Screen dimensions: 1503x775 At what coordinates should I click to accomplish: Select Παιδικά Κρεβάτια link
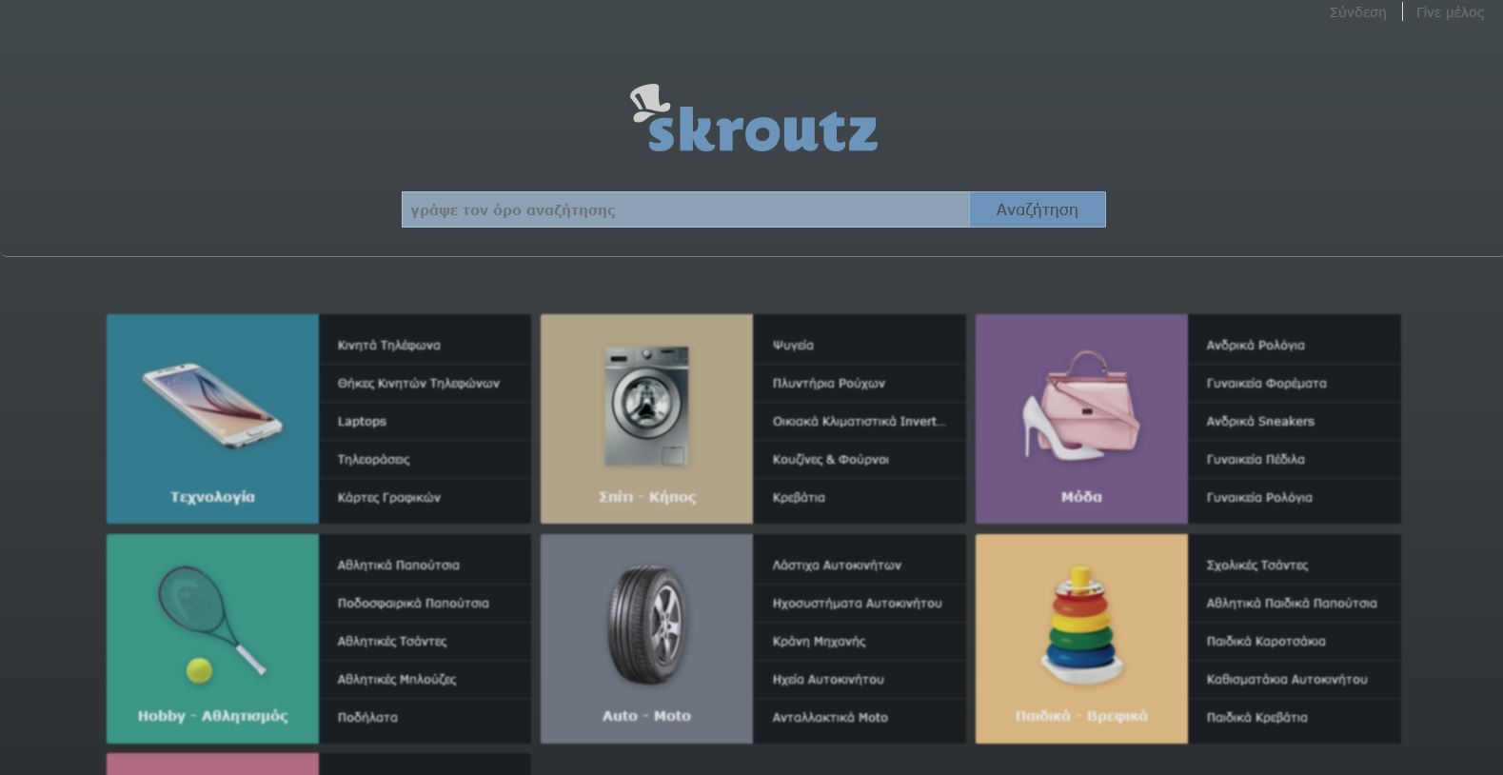click(x=1256, y=717)
